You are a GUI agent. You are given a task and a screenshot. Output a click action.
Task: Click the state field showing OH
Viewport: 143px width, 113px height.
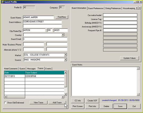[50, 30]
